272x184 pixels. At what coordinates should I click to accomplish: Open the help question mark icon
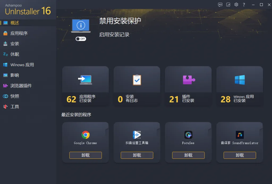click(244, 5)
